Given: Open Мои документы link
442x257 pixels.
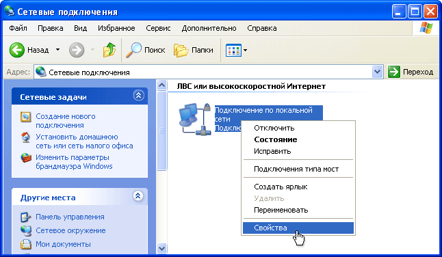Looking at the screenshot, I should pos(63,244).
